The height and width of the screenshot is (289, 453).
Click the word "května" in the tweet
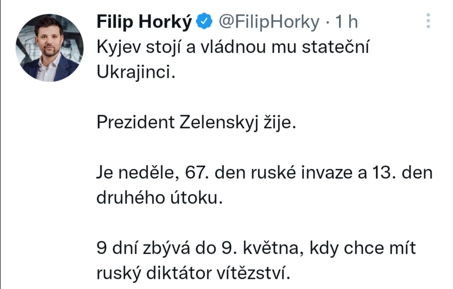[x=271, y=248]
